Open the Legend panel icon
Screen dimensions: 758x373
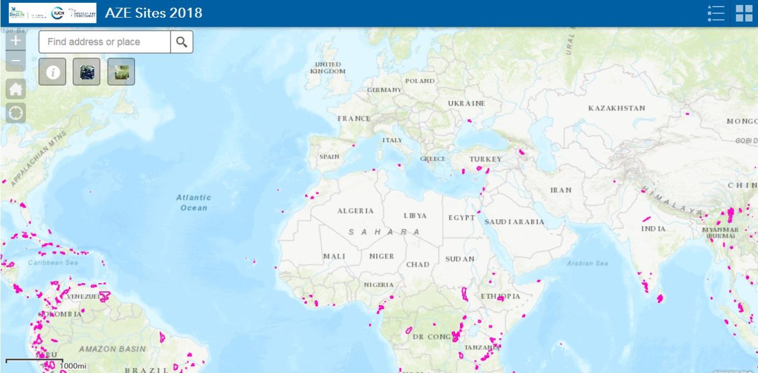point(716,13)
